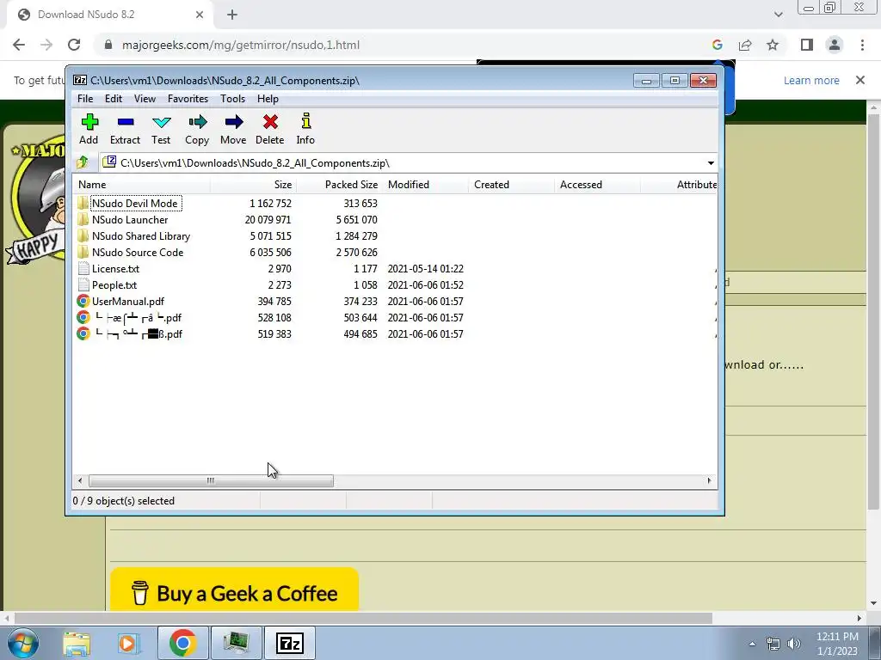Select the Move toolbar icon
Screen dimensions: 881x660
233,129
